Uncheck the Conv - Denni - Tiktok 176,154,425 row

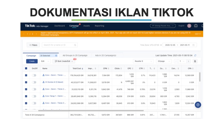26,75
